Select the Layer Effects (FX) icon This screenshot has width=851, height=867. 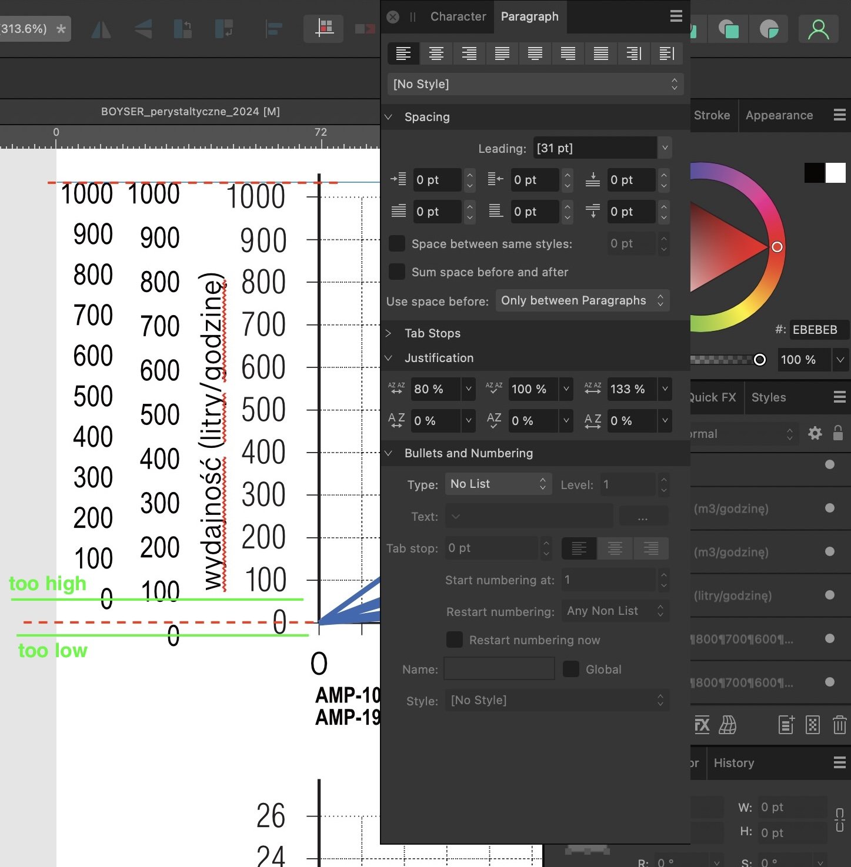pyautogui.click(x=701, y=725)
